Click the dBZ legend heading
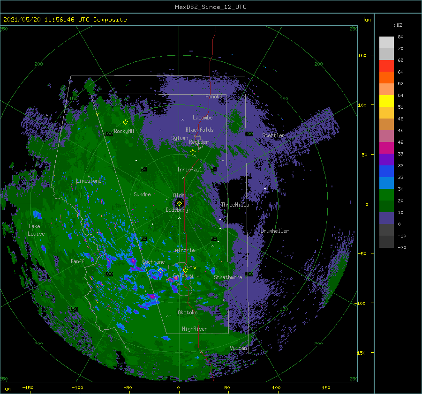The image size is (422, 394). pyautogui.click(x=398, y=25)
